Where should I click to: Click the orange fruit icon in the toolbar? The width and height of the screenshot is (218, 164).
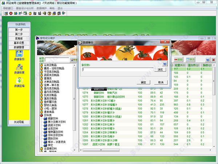(x=30, y=13)
